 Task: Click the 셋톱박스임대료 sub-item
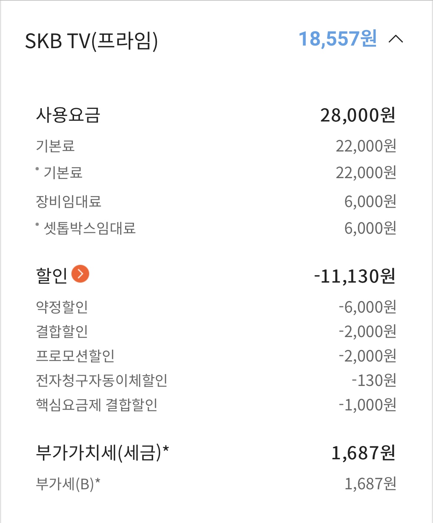pyautogui.click(x=90, y=228)
